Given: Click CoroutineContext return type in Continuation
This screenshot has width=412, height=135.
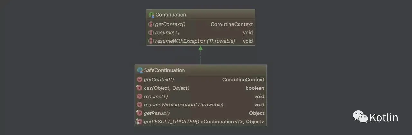Looking at the screenshot, I should (x=232, y=24).
